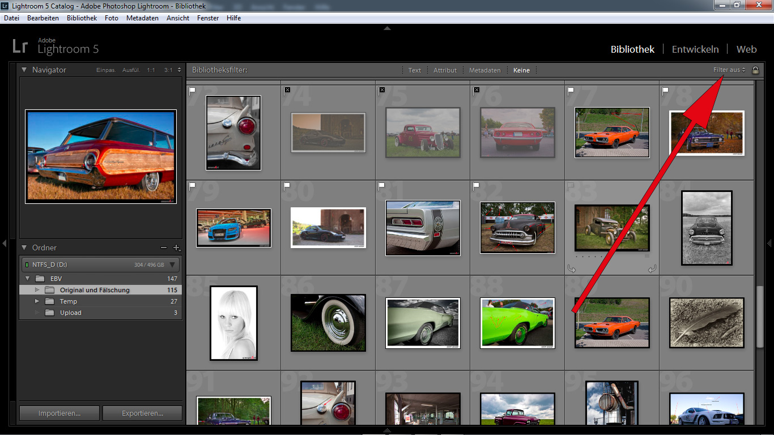This screenshot has height=435, width=774.
Task: Click rating dots under photo 83
Action: click(x=588, y=256)
